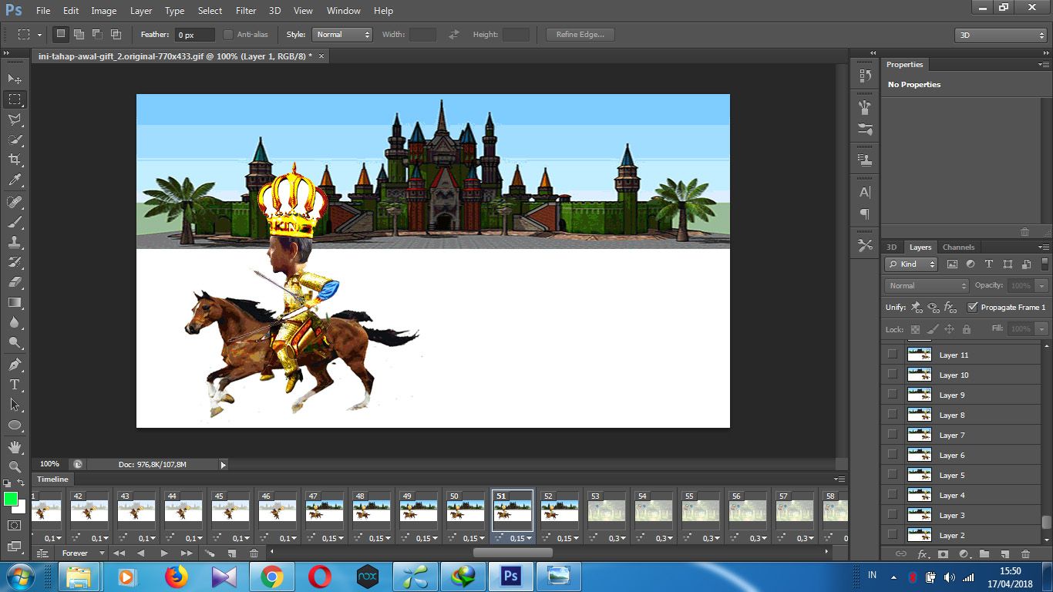Toggle visibility of Layer 7

click(892, 435)
